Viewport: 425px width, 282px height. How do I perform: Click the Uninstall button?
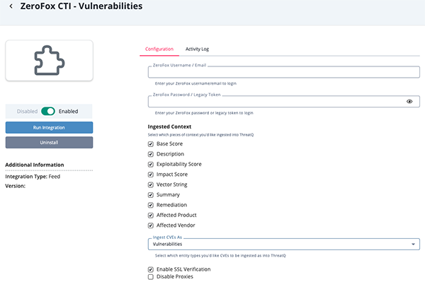(49, 143)
